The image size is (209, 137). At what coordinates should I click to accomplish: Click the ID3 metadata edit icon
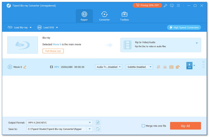(x=171, y=67)
